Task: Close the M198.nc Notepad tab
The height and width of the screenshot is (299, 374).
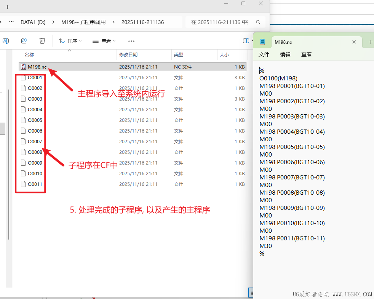Action: tap(354, 42)
